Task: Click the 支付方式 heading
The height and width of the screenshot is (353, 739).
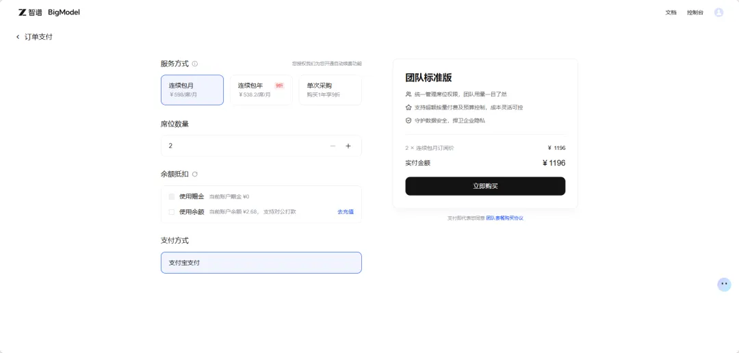Action: (x=175, y=240)
